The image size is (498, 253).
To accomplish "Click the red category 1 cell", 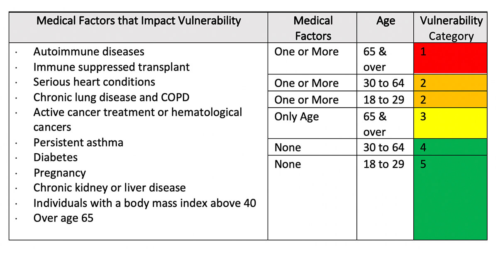I will click(x=450, y=59).
